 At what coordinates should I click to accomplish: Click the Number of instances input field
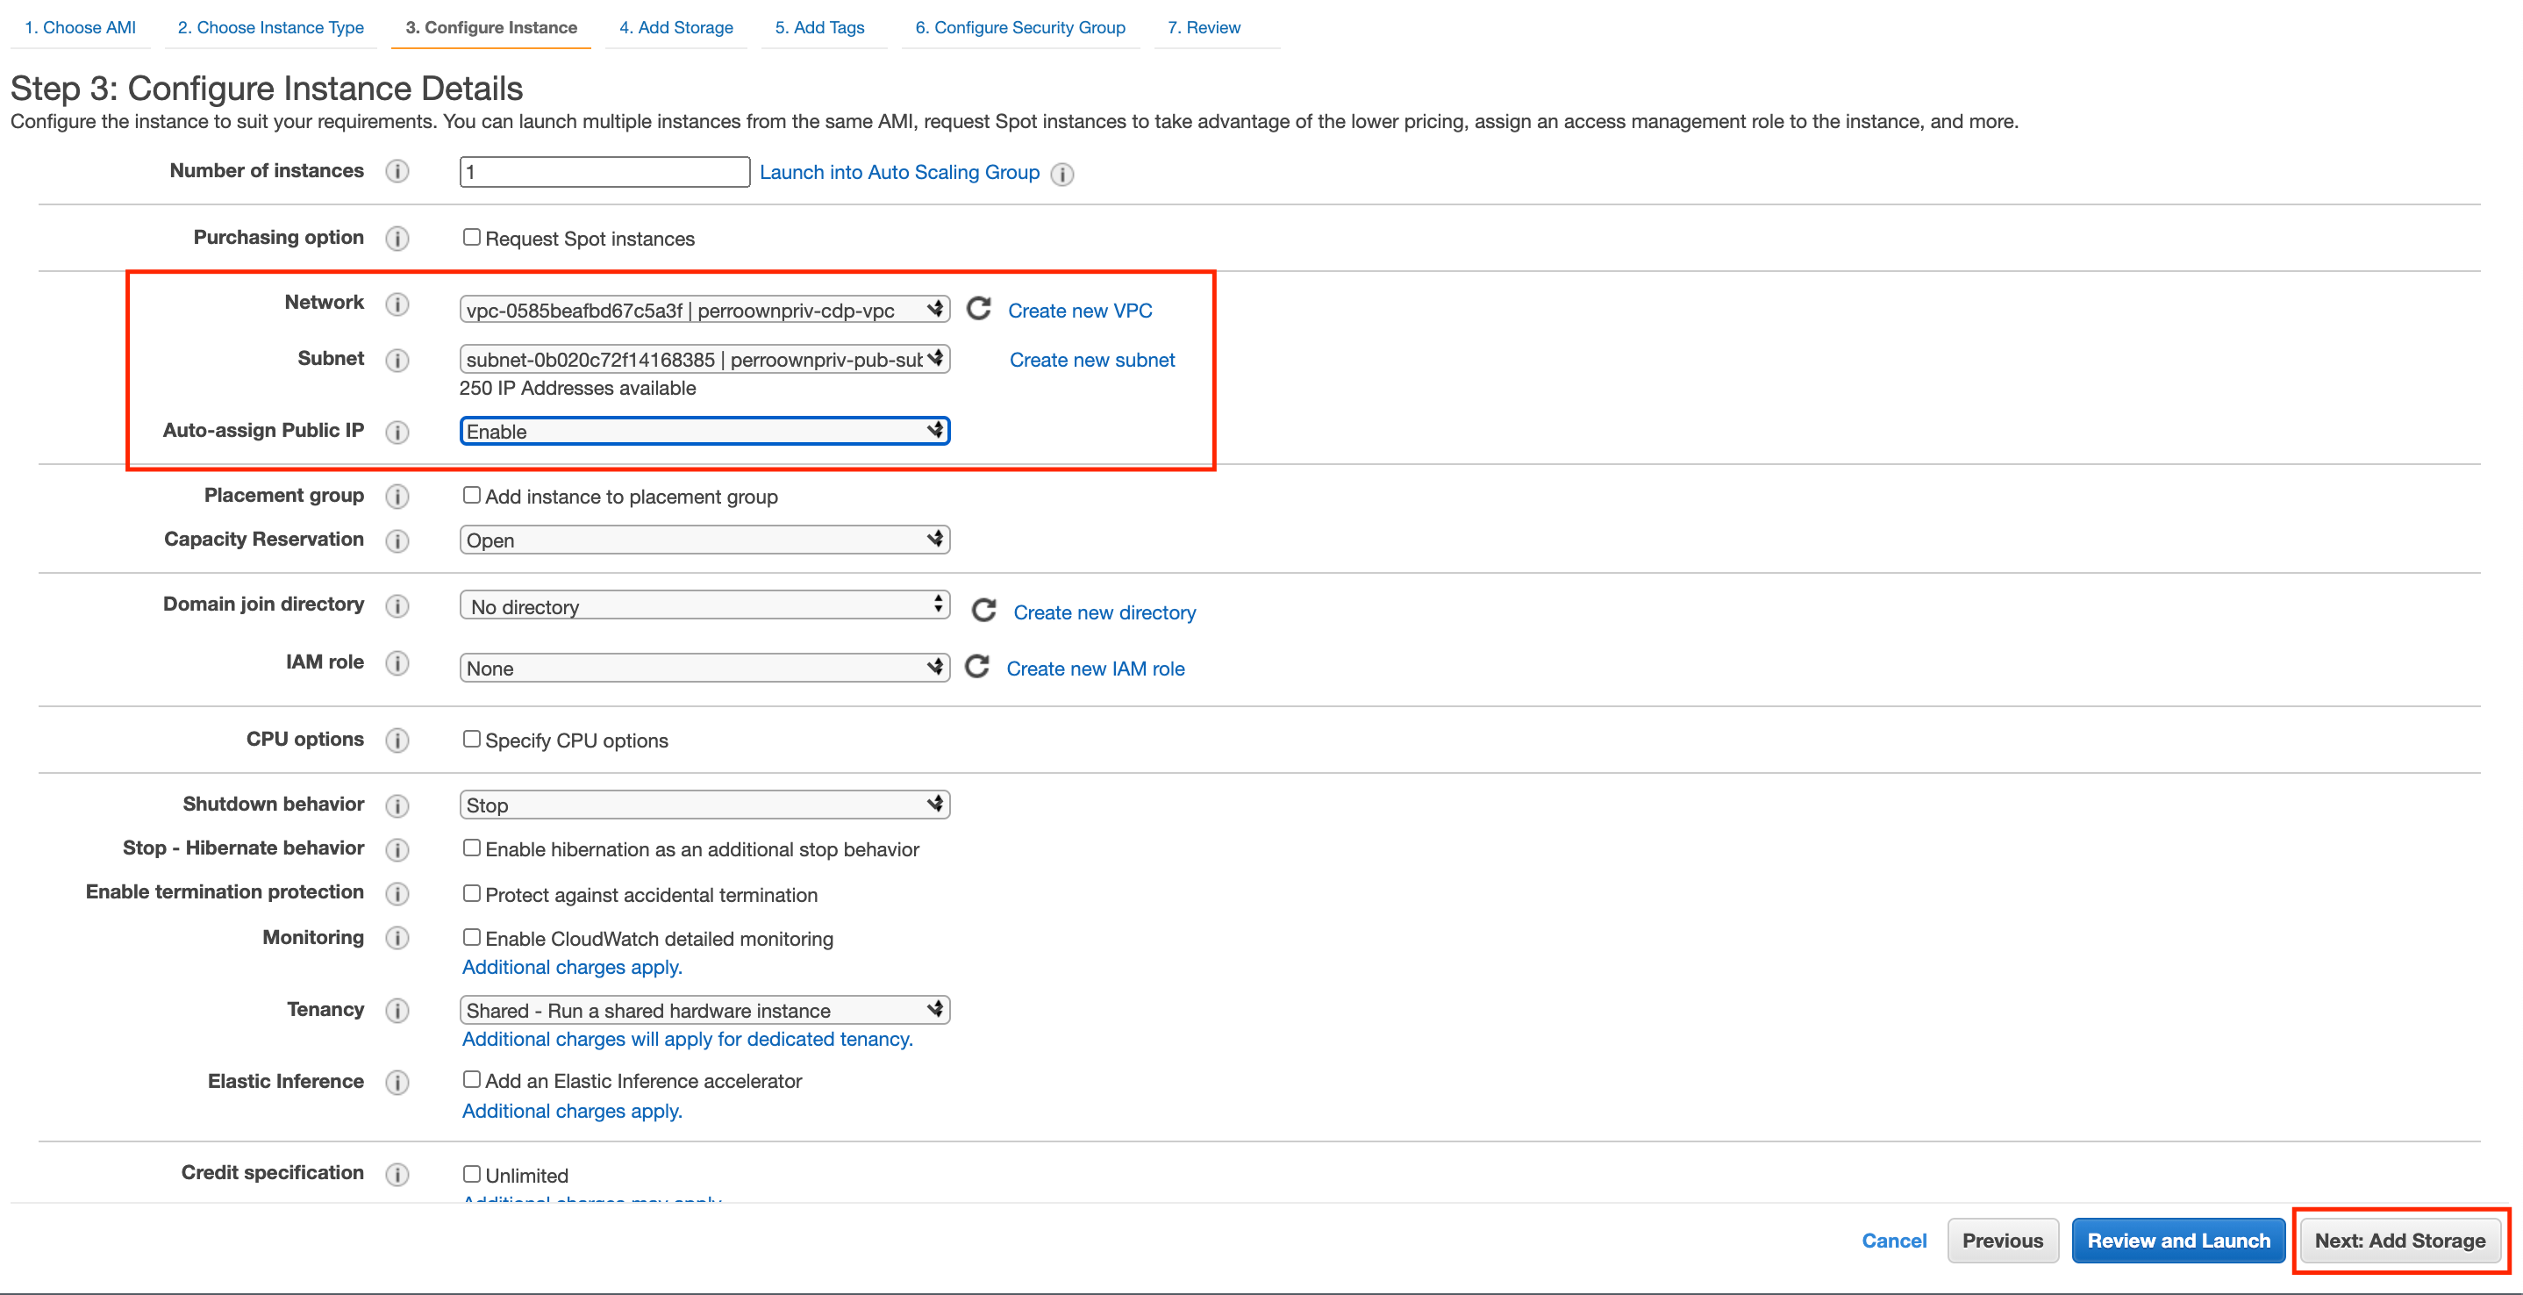(x=604, y=173)
